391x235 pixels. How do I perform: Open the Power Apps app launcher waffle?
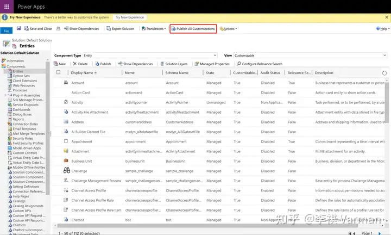[x=7, y=7]
